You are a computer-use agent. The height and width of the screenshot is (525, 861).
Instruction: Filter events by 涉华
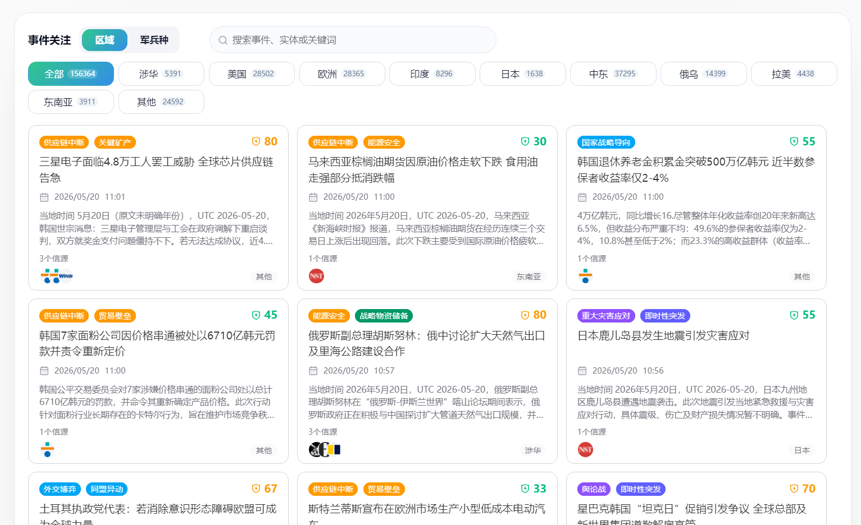point(161,73)
